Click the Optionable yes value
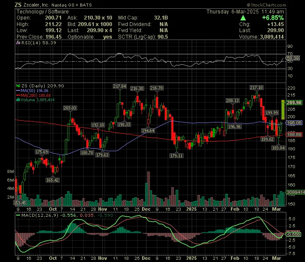The width and height of the screenshot is (305, 262). [x=108, y=37]
